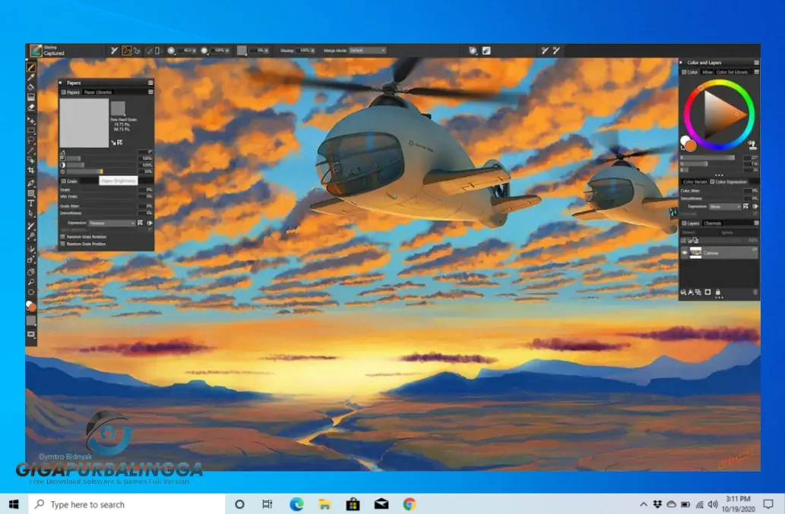Click the layer lock icon
The height and width of the screenshot is (514, 785).
(717, 292)
